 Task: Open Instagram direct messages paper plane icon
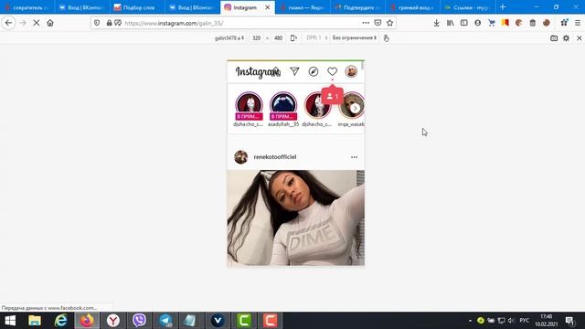pyautogui.click(x=294, y=71)
